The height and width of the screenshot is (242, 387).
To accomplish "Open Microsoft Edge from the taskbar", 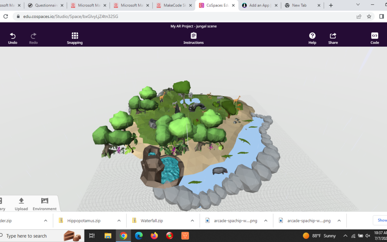I will pos(139,236).
